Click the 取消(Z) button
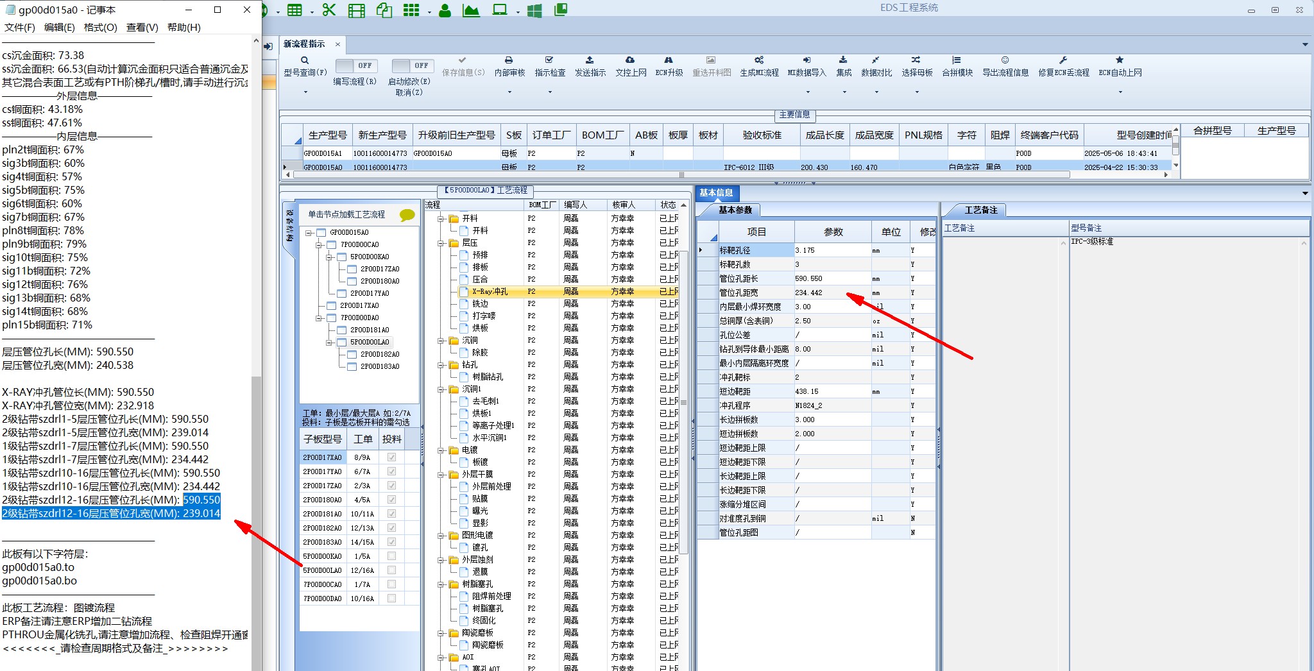This screenshot has width=1314, height=671. (x=409, y=92)
